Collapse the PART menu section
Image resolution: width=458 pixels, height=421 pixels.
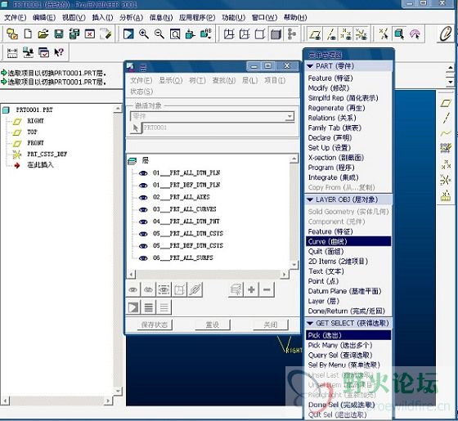click(x=310, y=66)
